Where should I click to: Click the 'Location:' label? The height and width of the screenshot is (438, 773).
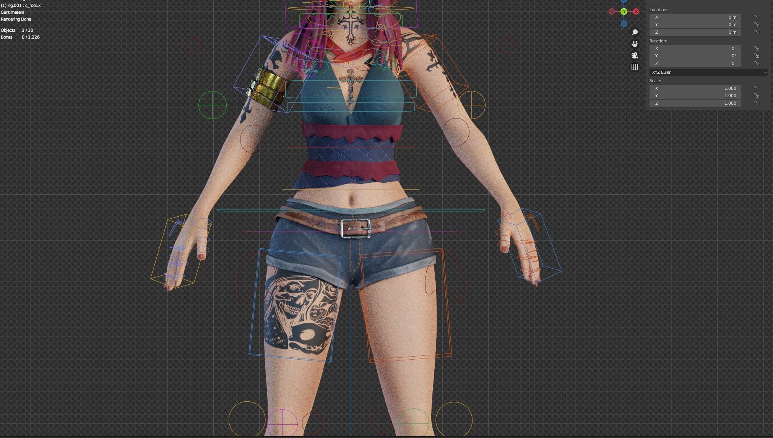658,10
